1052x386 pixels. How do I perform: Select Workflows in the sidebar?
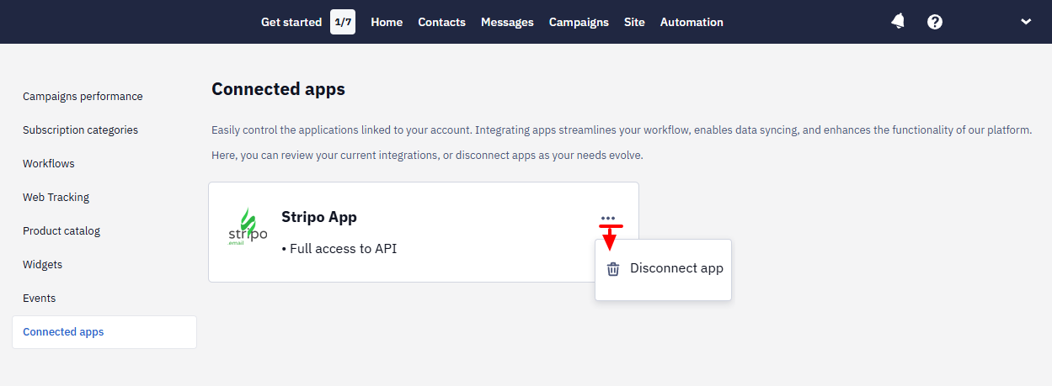tap(49, 164)
